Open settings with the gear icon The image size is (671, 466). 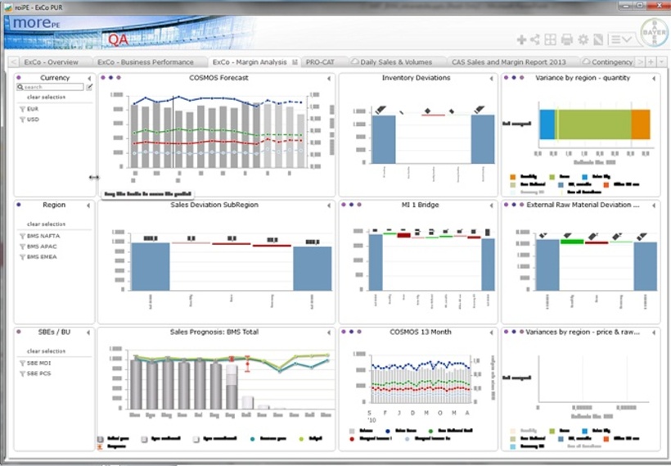point(583,40)
